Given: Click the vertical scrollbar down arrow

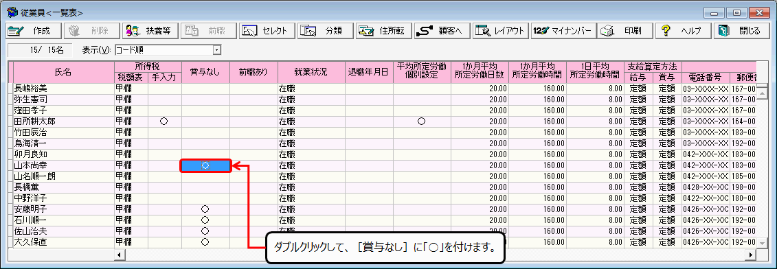Looking at the screenshot, I should 762,243.
